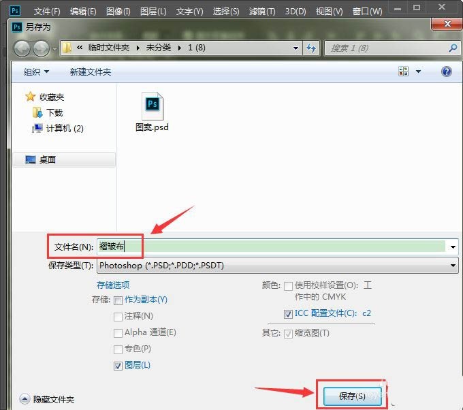This screenshot has width=463, height=410.
Task: Refresh the folder with the refresh icon
Action: 311,48
